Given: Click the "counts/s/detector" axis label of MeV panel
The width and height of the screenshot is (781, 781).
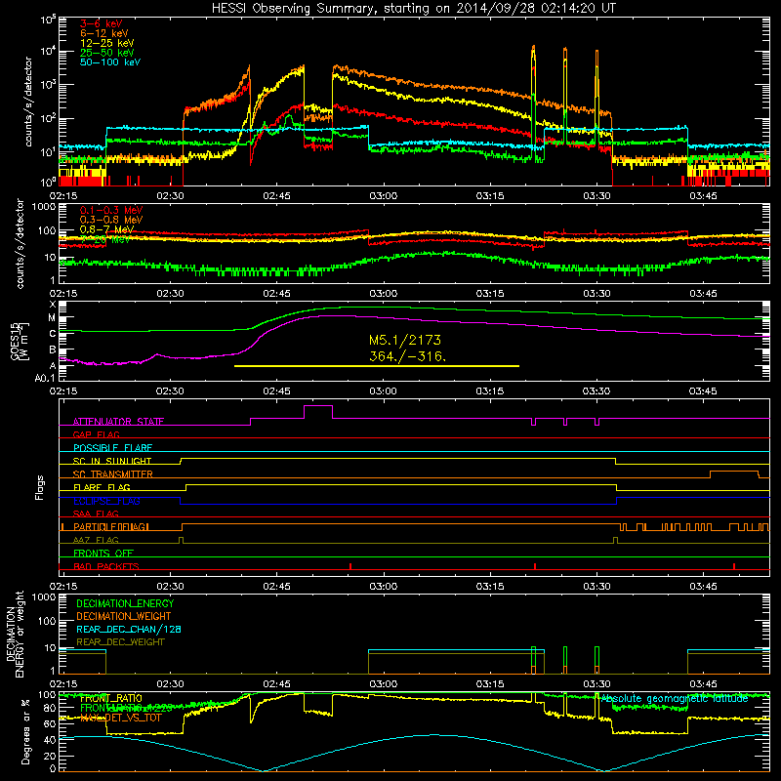Looking at the screenshot, I should 21,243.
